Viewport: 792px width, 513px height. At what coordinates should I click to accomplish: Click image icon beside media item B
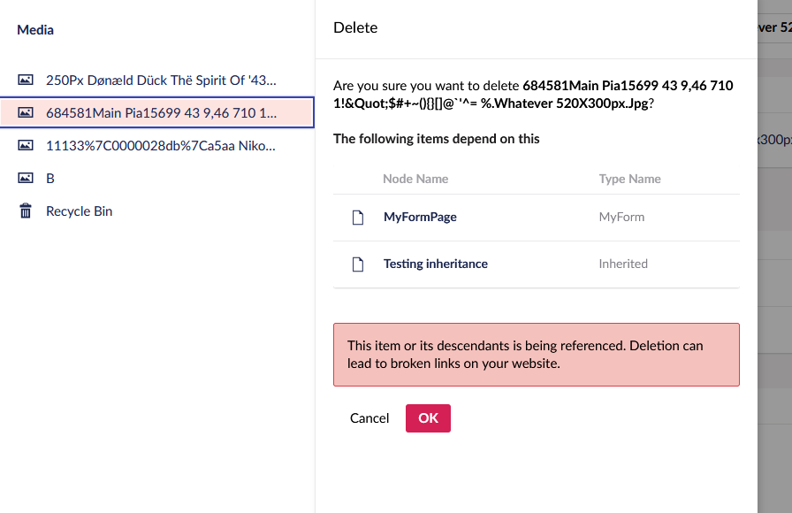(26, 178)
